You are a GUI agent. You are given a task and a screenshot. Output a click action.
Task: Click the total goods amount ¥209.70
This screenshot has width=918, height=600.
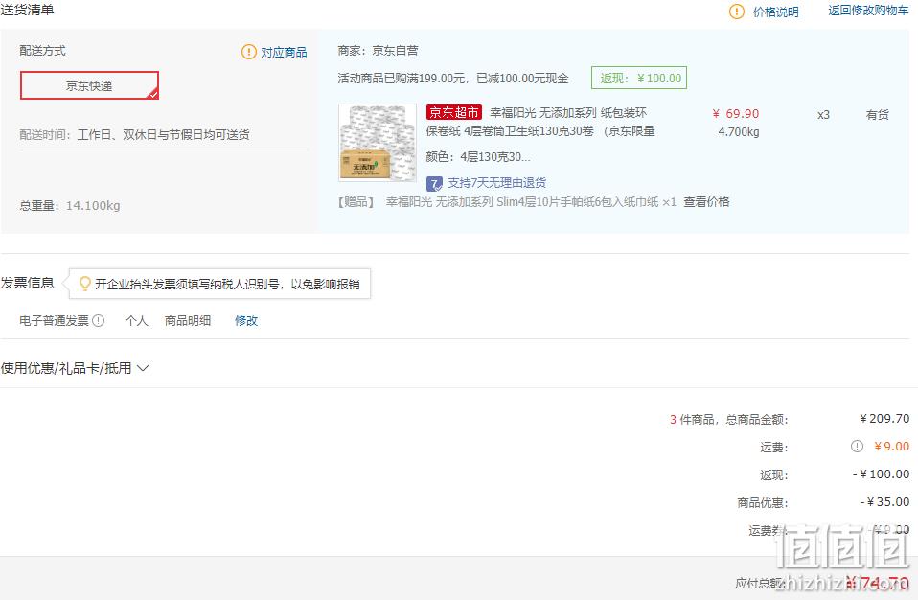click(x=884, y=419)
